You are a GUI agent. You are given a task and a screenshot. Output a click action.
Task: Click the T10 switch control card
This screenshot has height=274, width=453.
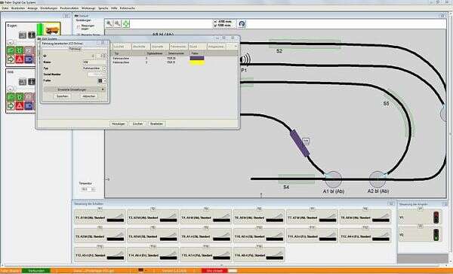click(259, 236)
